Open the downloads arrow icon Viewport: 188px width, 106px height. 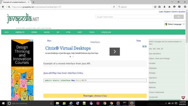[x=164, y=7]
